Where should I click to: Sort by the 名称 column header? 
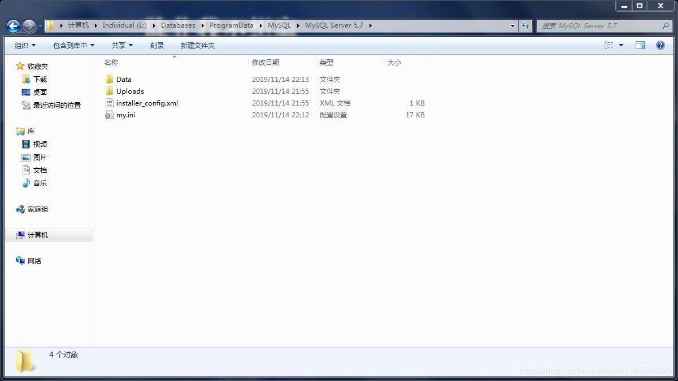[x=175, y=62]
